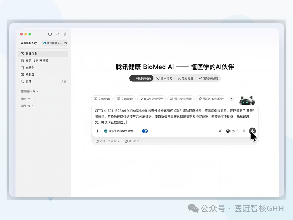This screenshot has width=293, height=220.
Task: Choose the 文献查询 skill chip
Action: click(102, 99)
